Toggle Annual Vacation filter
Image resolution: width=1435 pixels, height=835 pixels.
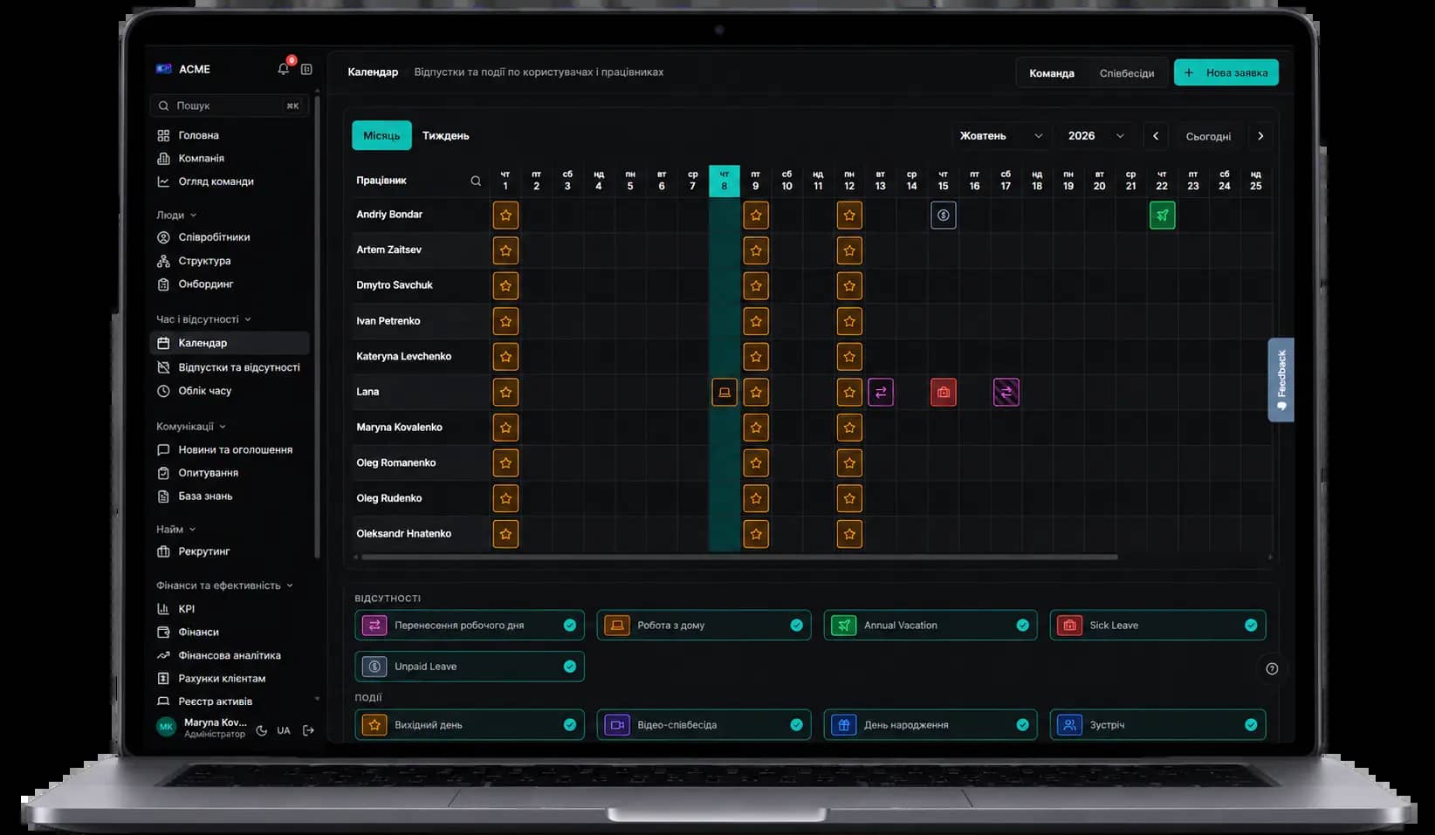(x=930, y=625)
